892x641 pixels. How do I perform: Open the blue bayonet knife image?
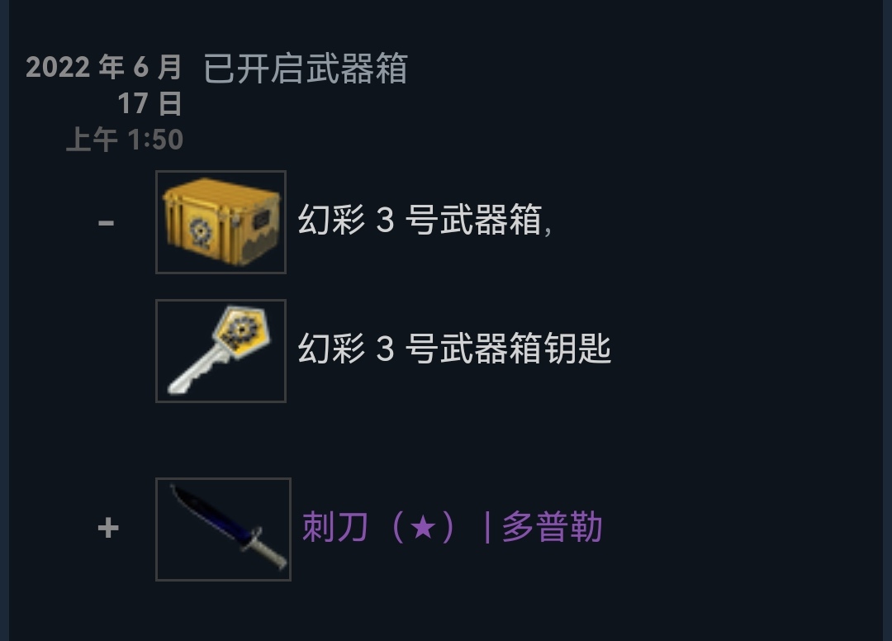(x=224, y=529)
